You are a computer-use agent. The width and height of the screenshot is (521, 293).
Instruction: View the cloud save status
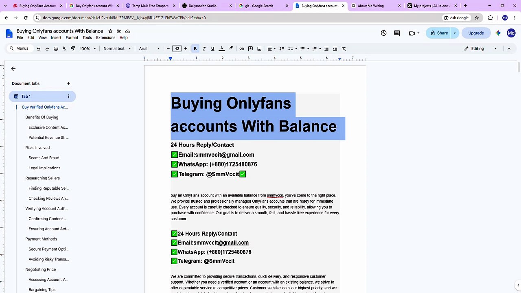(x=128, y=31)
